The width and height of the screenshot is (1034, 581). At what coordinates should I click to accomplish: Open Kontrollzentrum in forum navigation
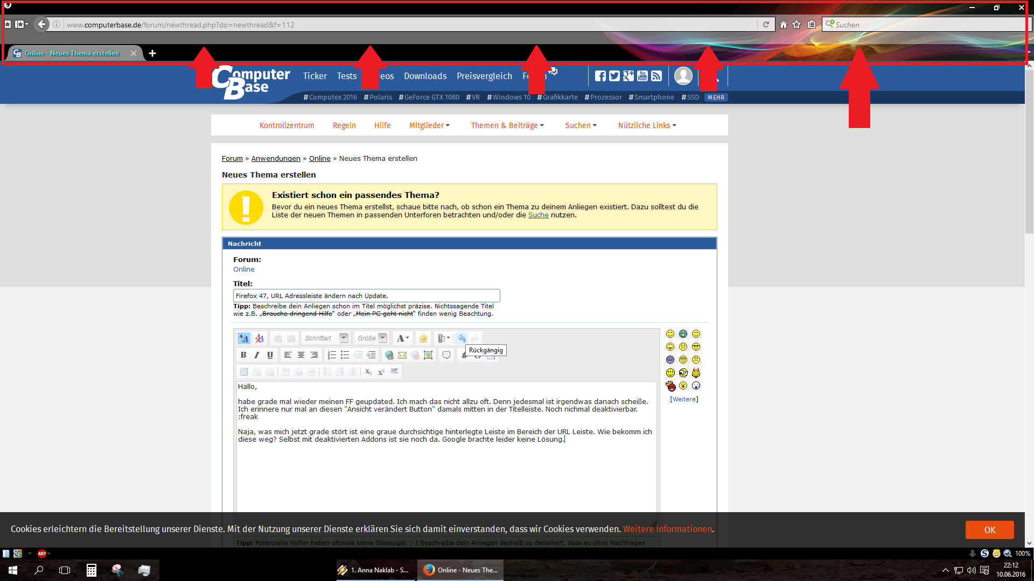pyautogui.click(x=287, y=125)
